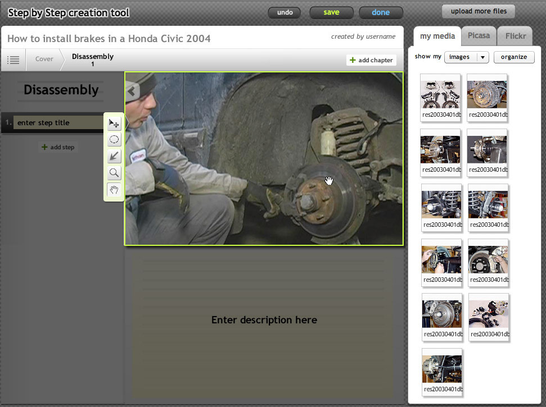Select the magnifier zoom tool
The width and height of the screenshot is (546, 407).
[114, 173]
